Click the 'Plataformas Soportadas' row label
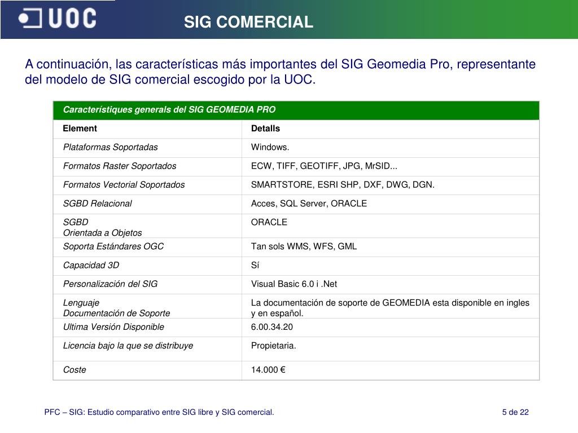Viewport: 578px width, 433px height. click(x=110, y=147)
